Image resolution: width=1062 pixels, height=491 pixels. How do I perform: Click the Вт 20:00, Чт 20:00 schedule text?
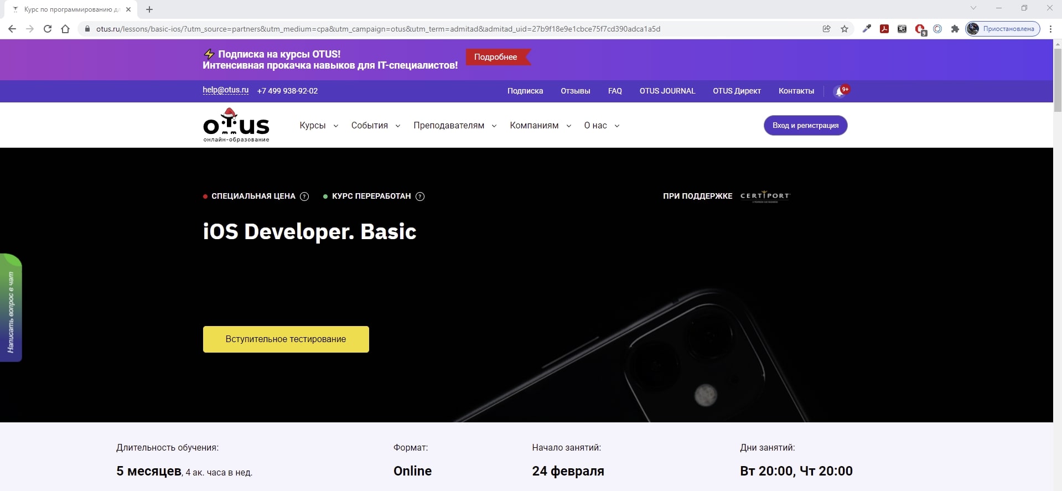coord(796,471)
